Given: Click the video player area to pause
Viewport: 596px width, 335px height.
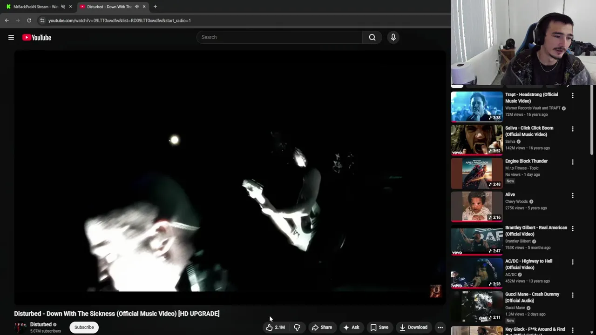Looking at the screenshot, I should [230, 177].
